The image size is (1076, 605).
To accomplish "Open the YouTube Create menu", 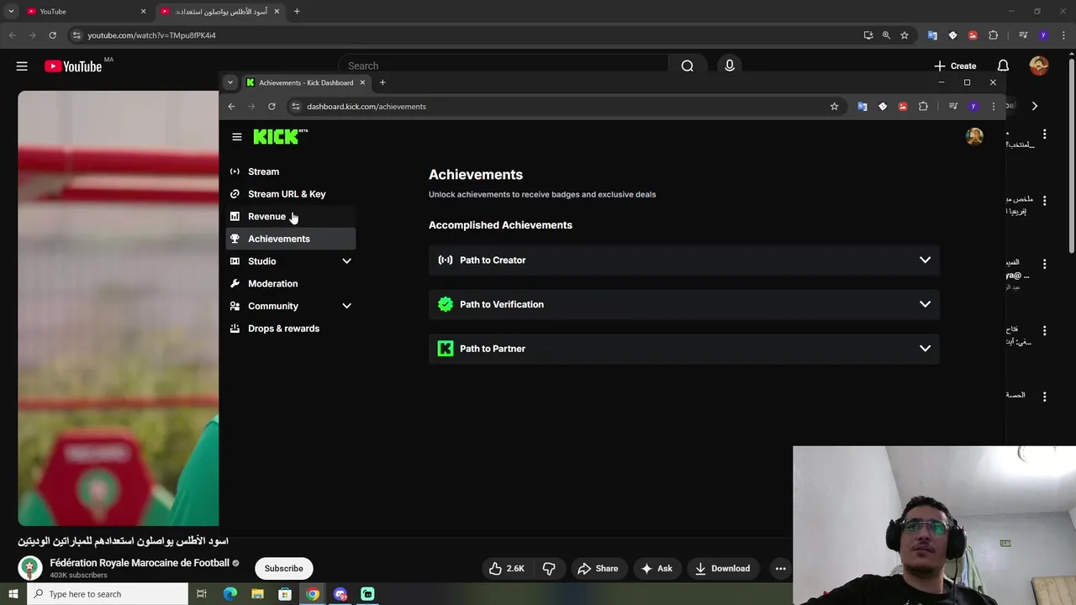I will pos(955,66).
